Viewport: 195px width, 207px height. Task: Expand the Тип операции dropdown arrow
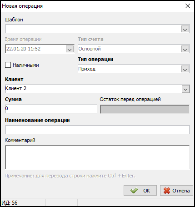(185, 69)
